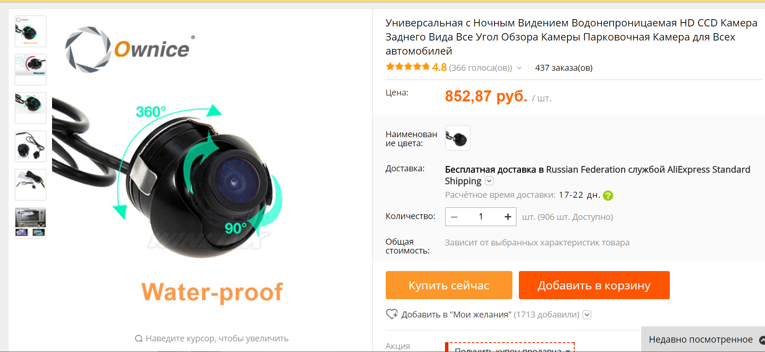The width and height of the screenshot is (765, 352).
Task: Click the magnifier icon under the product image
Action: click(139, 338)
